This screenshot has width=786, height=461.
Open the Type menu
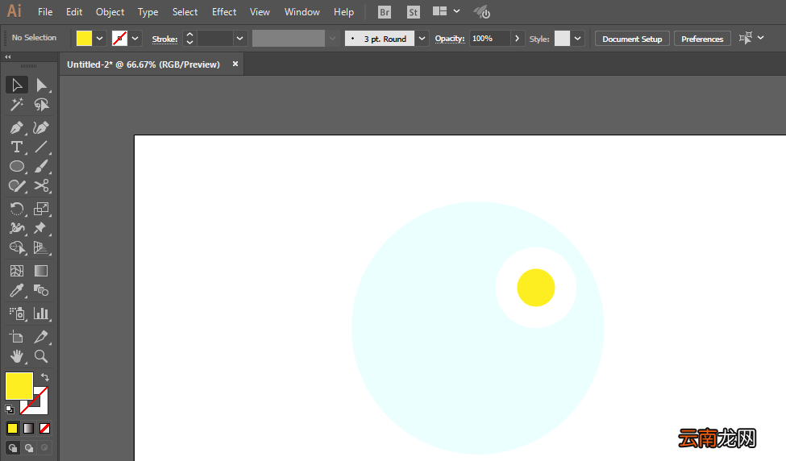pos(148,12)
